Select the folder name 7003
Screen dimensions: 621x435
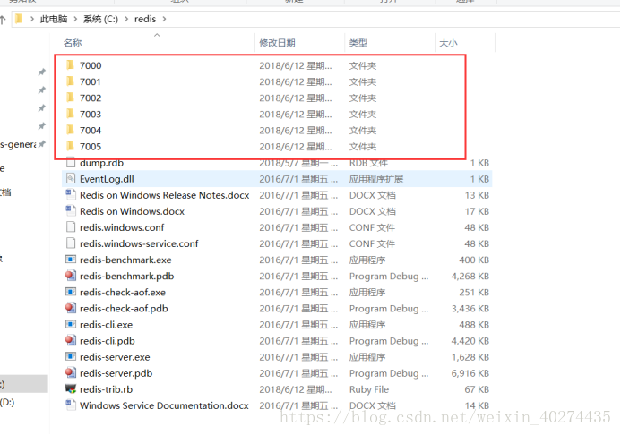point(91,115)
